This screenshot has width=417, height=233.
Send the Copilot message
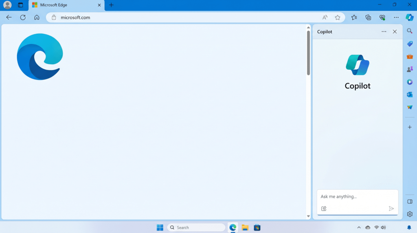[x=391, y=209]
